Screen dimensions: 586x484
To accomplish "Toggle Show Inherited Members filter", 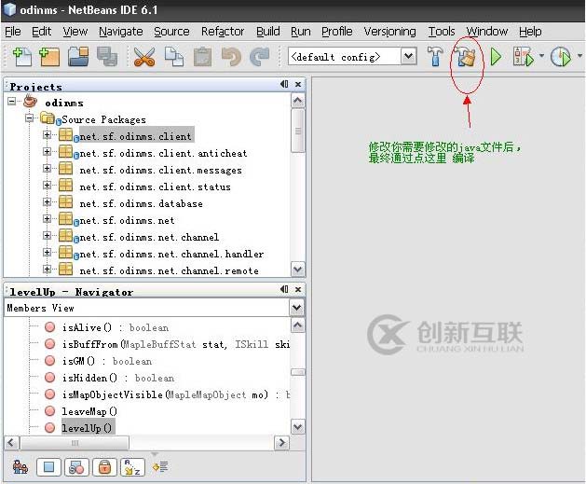I will (20, 467).
